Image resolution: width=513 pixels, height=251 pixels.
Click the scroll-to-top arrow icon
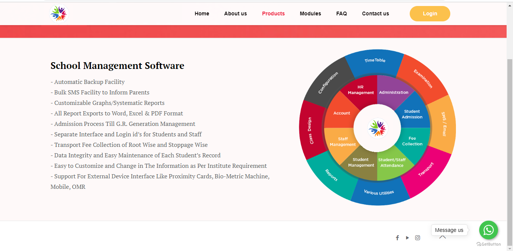(442, 237)
